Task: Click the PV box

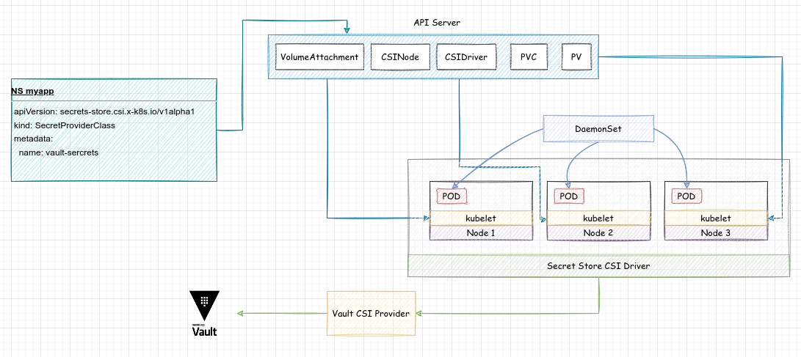Action: (577, 56)
